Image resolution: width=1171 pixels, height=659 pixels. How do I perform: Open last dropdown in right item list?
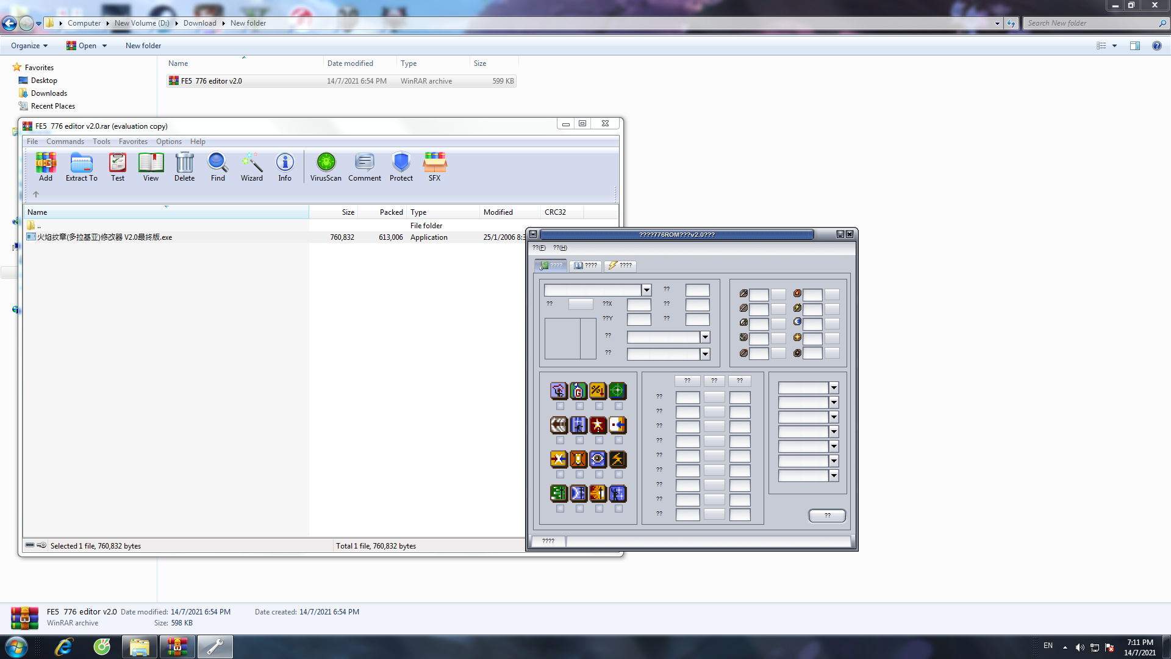[834, 476]
